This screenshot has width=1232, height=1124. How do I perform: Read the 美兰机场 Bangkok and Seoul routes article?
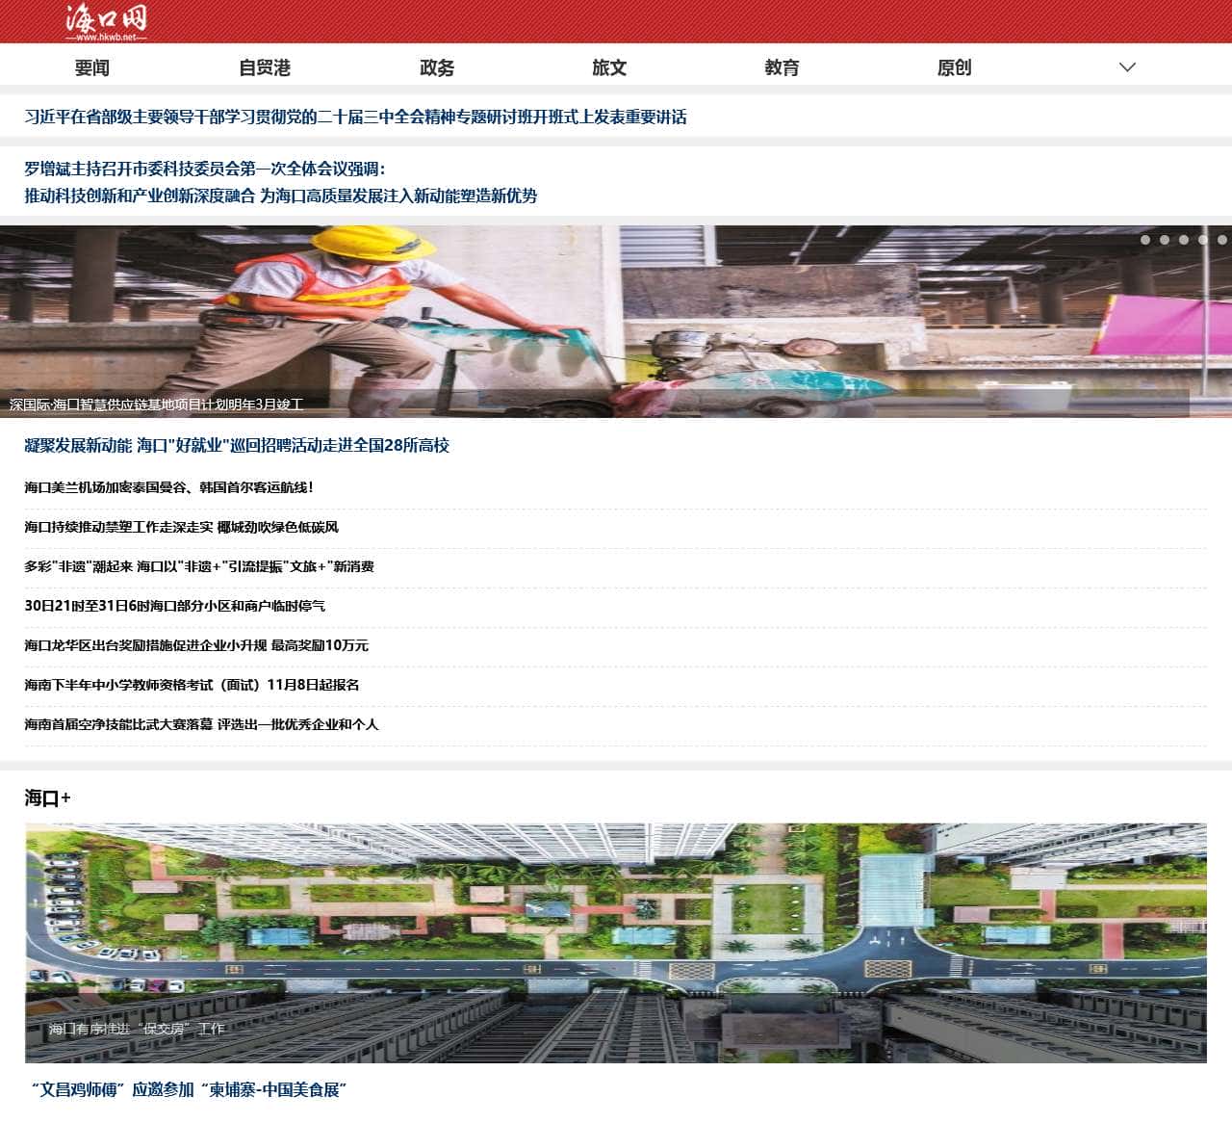coord(168,487)
